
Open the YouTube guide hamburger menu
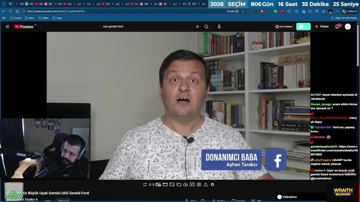point(8,27)
